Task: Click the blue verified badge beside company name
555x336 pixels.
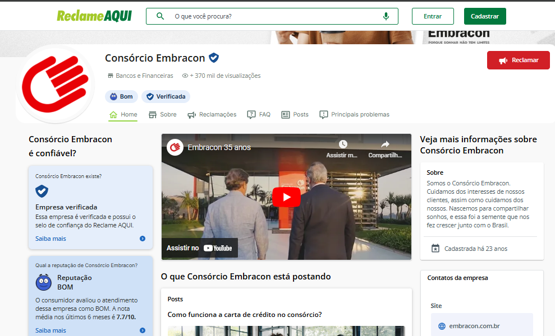Action: pyautogui.click(x=214, y=58)
